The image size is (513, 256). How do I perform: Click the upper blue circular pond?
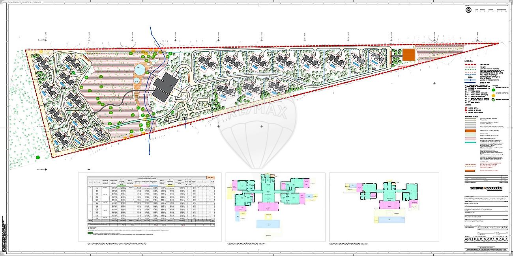[x=139, y=70]
